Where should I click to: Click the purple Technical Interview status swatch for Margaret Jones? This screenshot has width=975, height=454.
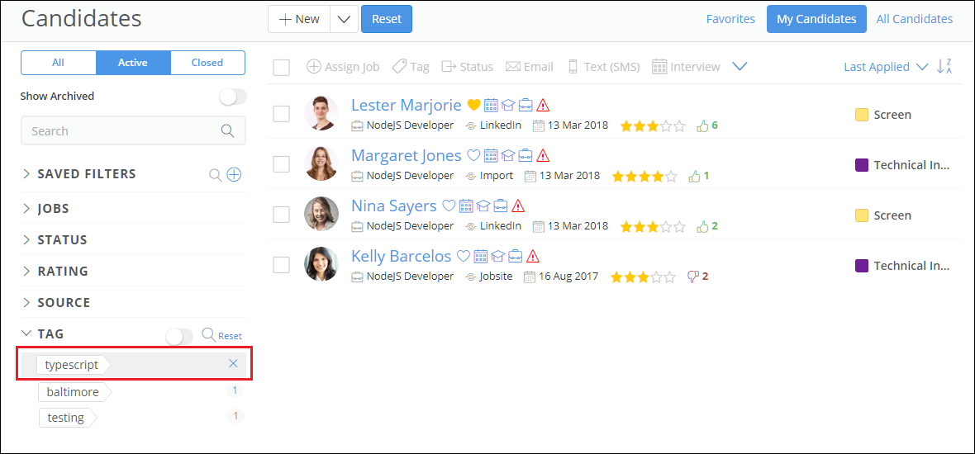pos(861,165)
